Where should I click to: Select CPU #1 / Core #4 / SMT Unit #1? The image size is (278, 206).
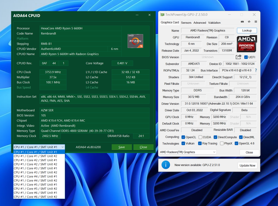(39, 176)
